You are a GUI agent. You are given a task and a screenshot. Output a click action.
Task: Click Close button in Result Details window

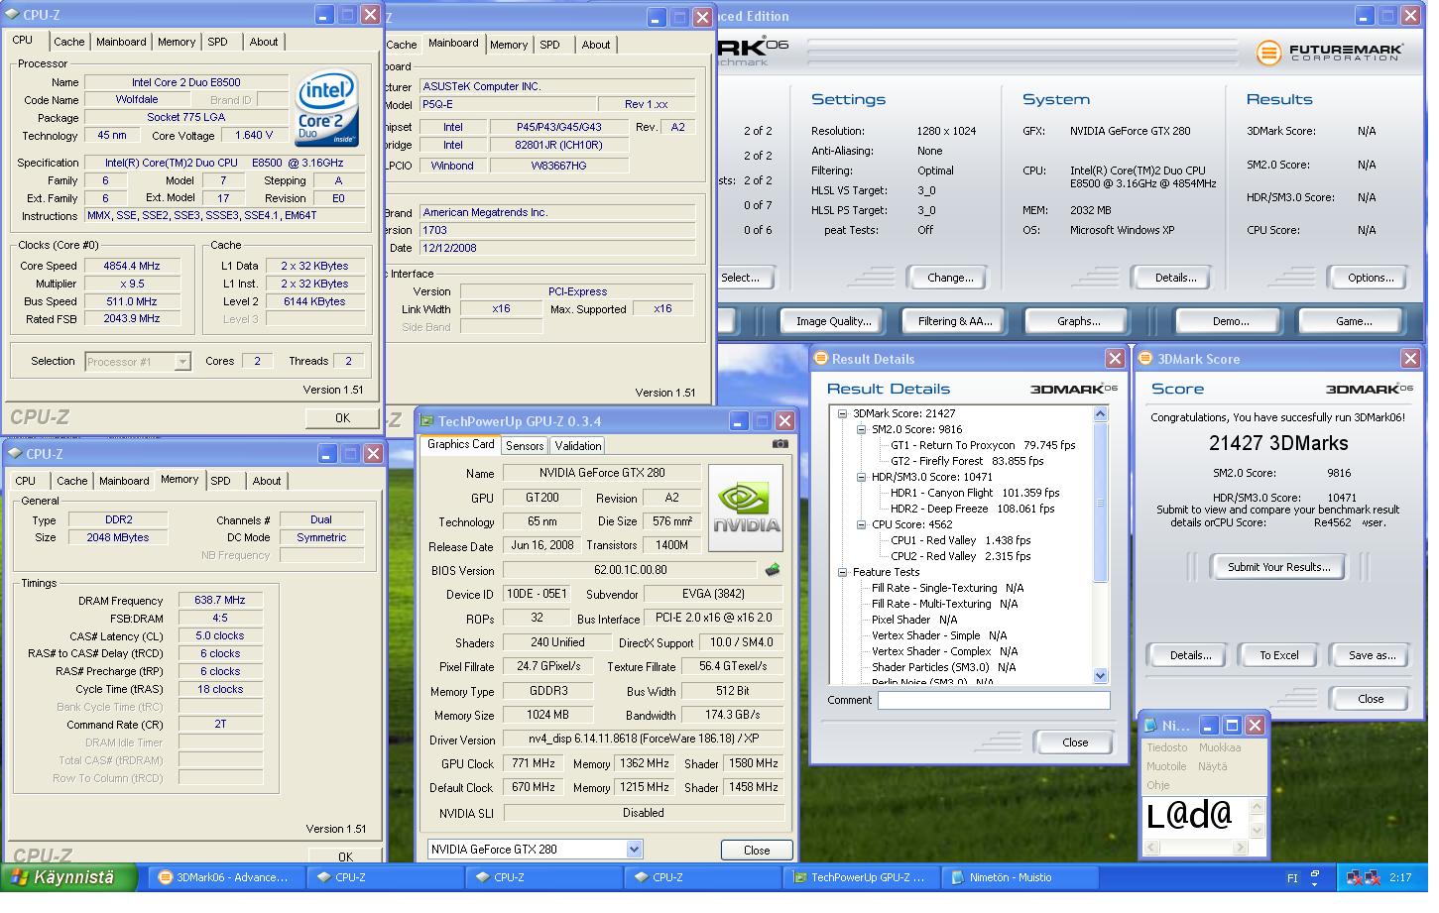tap(1075, 742)
